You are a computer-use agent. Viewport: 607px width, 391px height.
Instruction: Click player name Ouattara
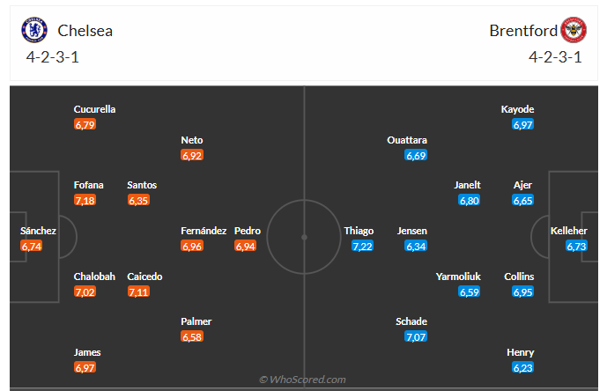tap(407, 140)
